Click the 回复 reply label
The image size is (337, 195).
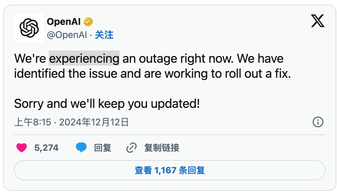102,148
